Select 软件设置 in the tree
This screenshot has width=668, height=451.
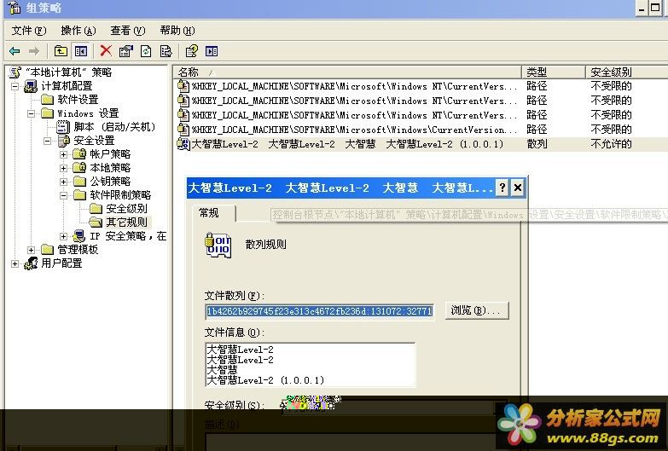pos(78,100)
